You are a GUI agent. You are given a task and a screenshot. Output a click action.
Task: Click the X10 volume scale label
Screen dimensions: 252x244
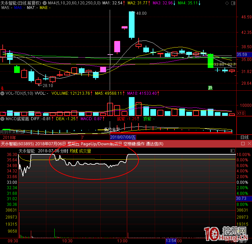point(241,113)
